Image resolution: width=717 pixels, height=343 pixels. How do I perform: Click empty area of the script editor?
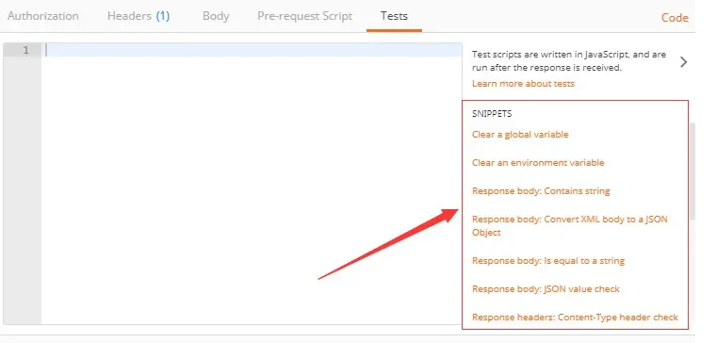click(x=252, y=189)
